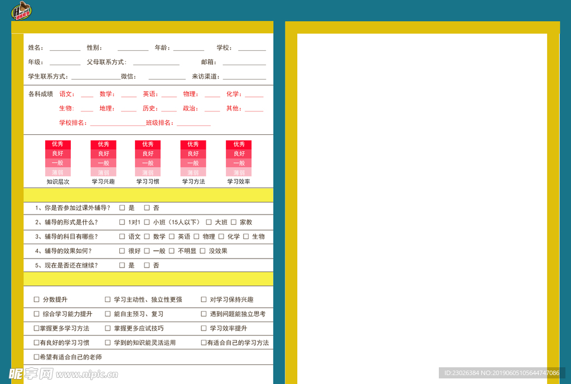Select 优秀 in the 学习效率 rating column

click(239, 144)
